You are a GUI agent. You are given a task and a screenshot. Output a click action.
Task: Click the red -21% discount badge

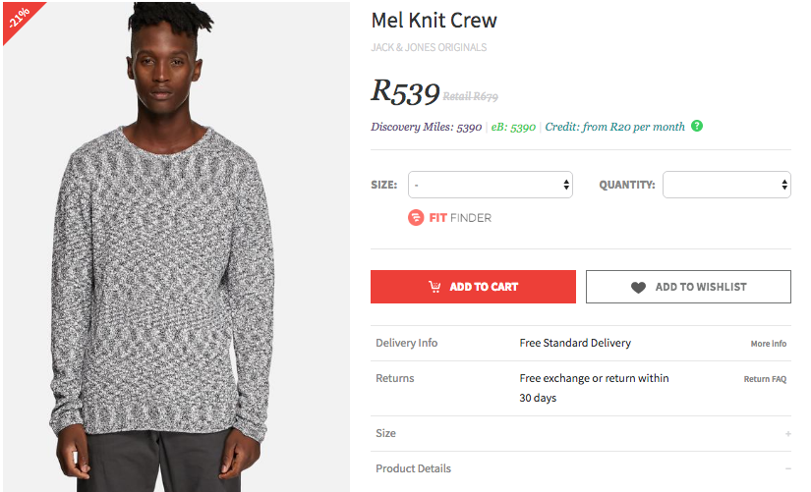coord(19,18)
